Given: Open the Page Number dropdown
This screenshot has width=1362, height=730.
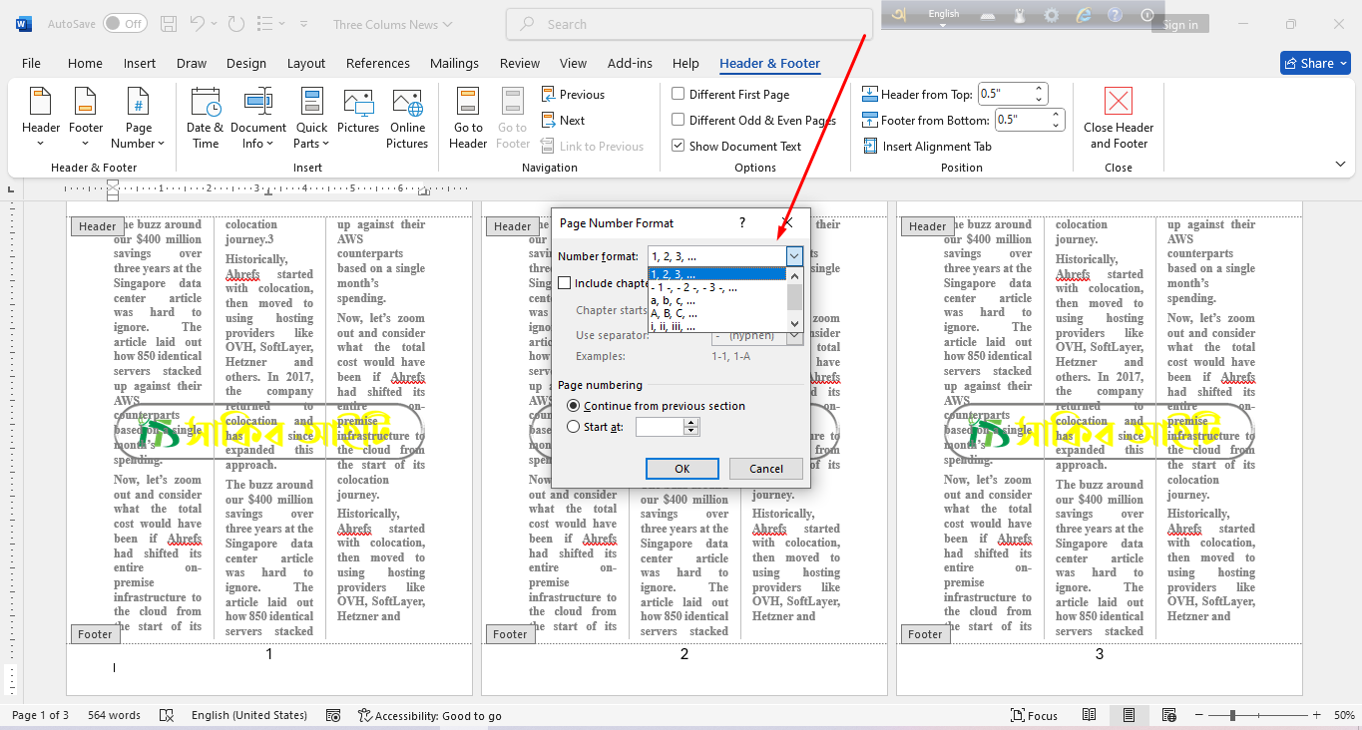Looking at the screenshot, I should tap(139, 120).
